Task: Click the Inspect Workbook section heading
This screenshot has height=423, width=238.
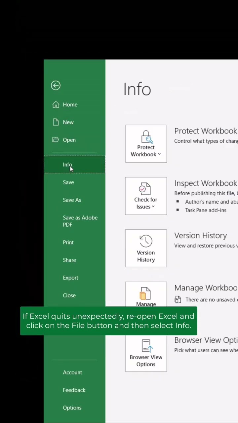Action: click(x=206, y=183)
